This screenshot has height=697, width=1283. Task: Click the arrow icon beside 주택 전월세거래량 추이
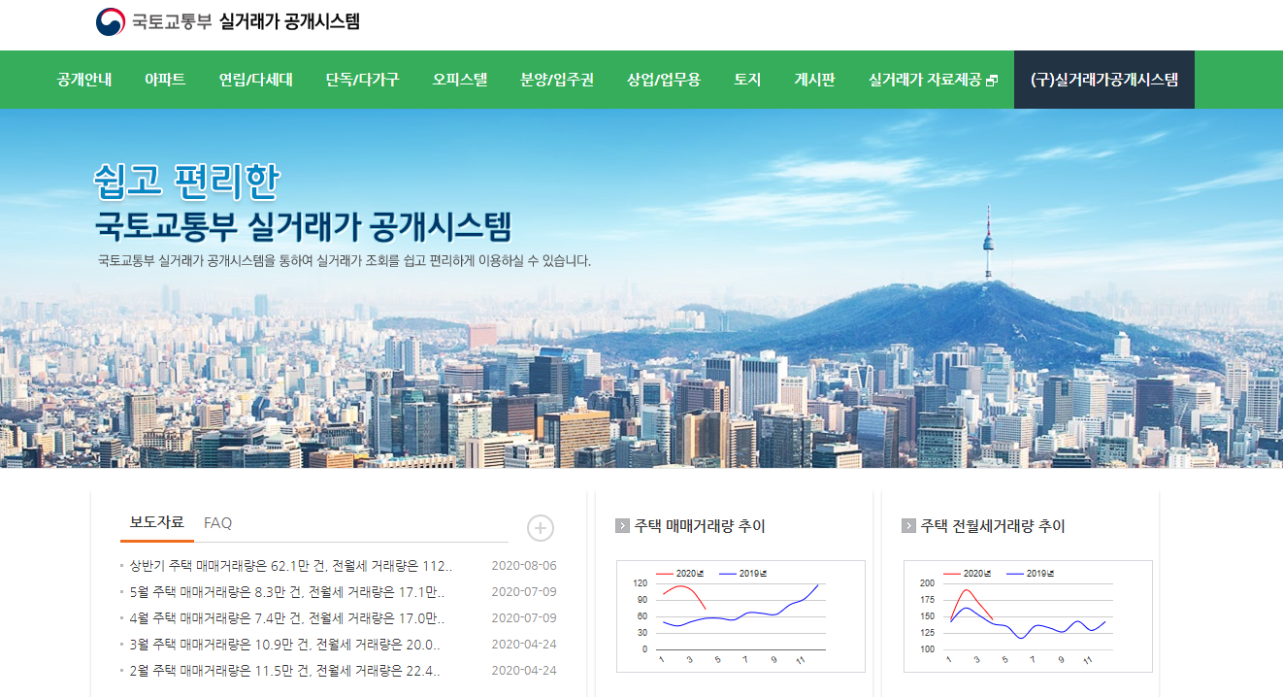coord(908,526)
